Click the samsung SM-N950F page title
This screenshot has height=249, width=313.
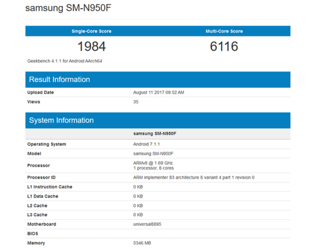point(68,8)
